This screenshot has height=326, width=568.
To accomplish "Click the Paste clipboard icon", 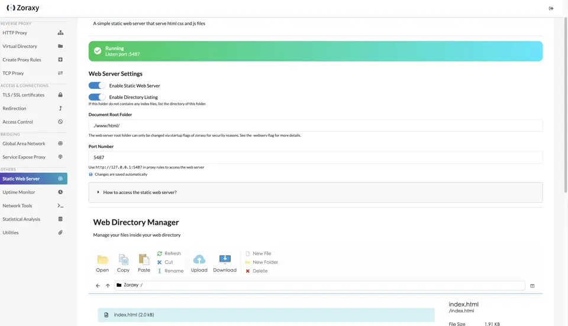I will [x=144, y=259].
